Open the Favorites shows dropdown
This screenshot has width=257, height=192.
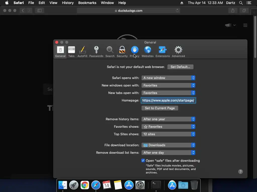tap(168, 127)
